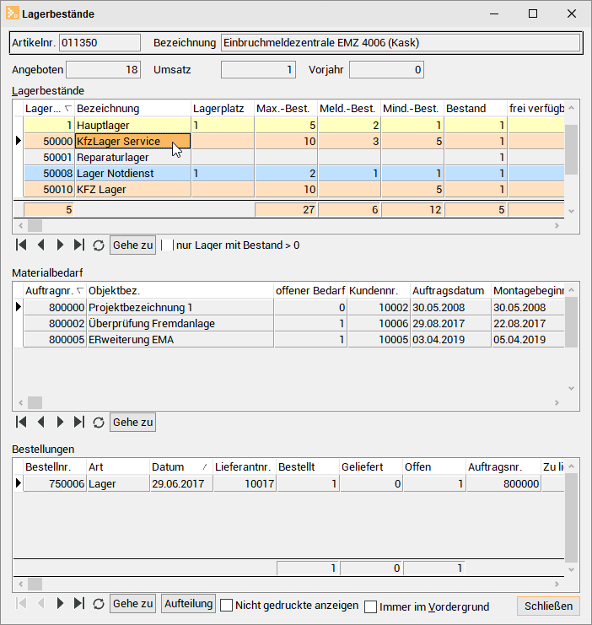Click the Umsatz field
This screenshot has height=625, width=592.
pyautogui.click(x=258, y=70)
